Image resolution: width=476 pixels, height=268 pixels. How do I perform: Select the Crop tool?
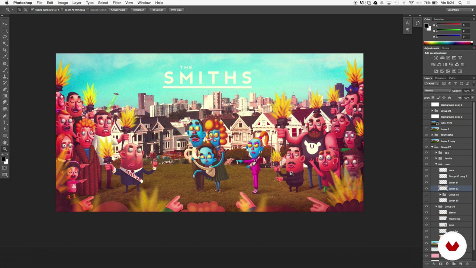(x=5, y=50)
